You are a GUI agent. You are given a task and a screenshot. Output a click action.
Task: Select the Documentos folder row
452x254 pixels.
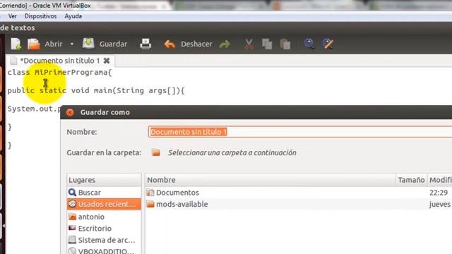click(299, 193)
